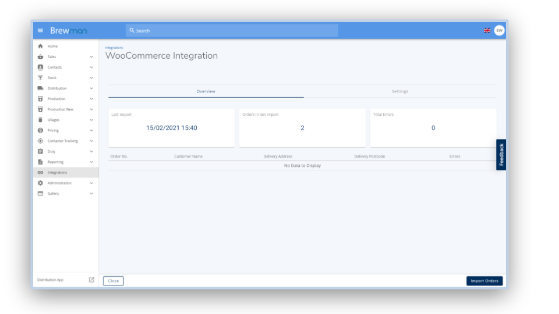The image size is (559, 314).
Task: Click the No Data to Display text
Action: point(302,166)
